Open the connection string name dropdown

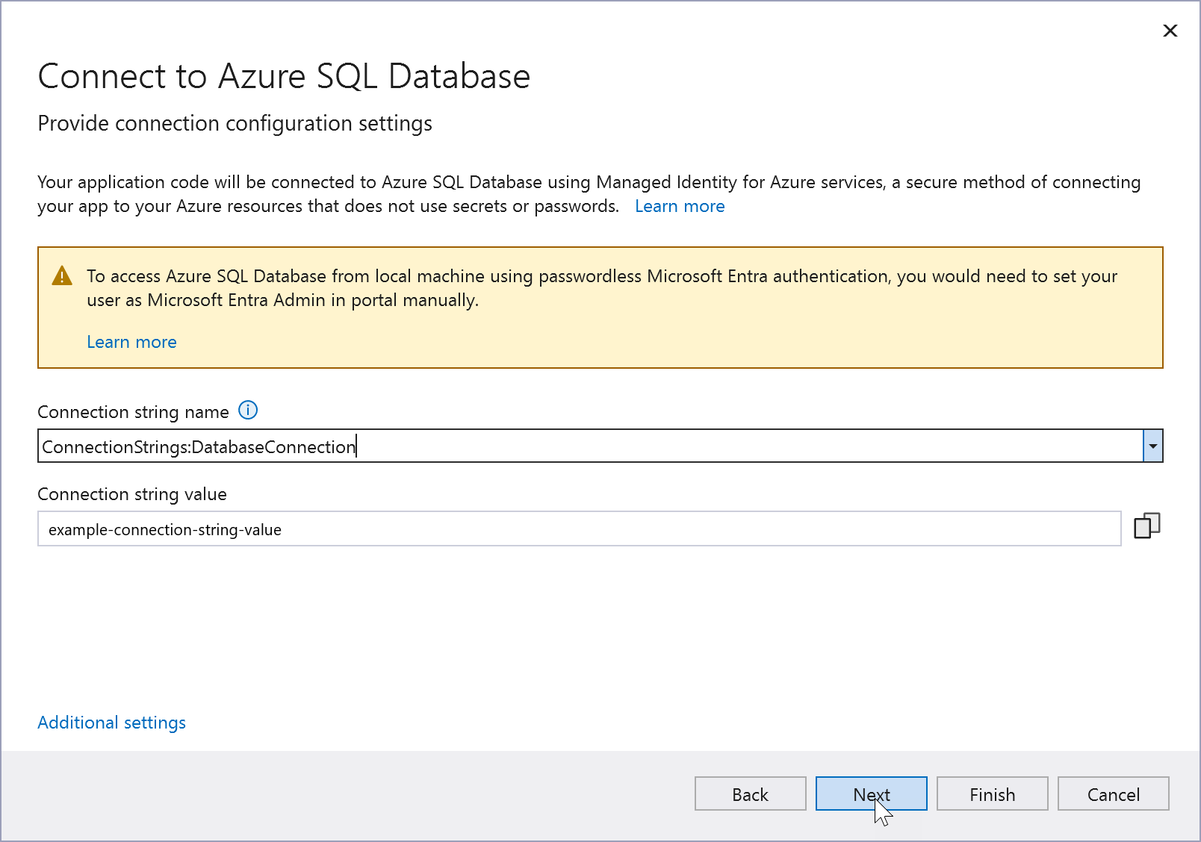1152,446
